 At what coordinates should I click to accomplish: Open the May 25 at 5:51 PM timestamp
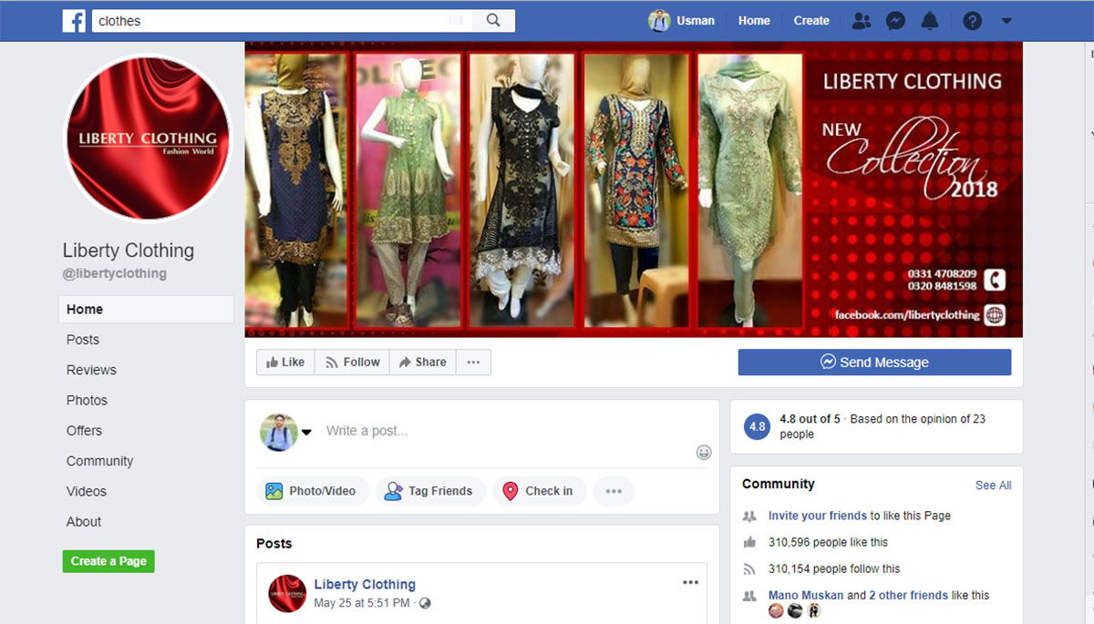click(x=362, y=603)
